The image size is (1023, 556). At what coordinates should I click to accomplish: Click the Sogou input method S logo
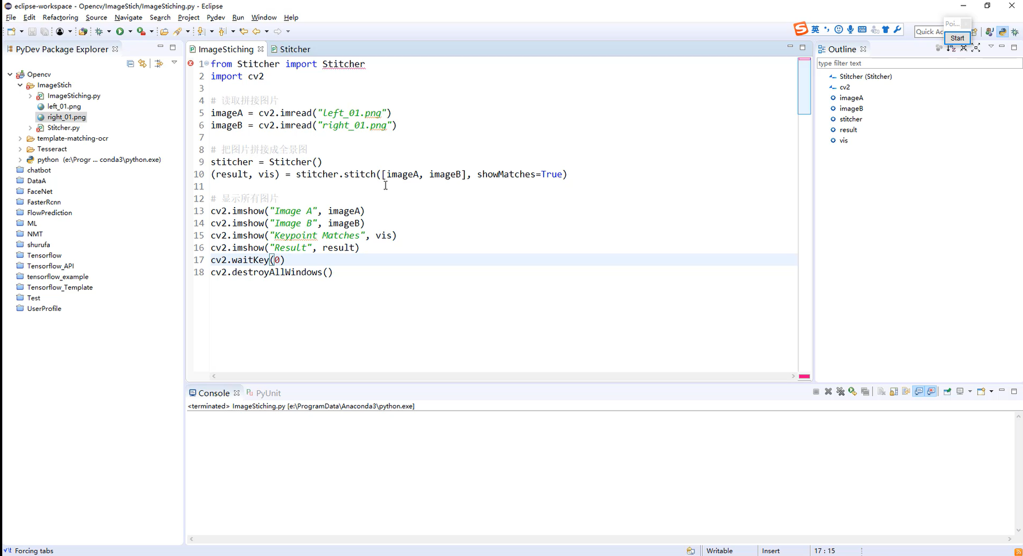(x=801, y=28)
